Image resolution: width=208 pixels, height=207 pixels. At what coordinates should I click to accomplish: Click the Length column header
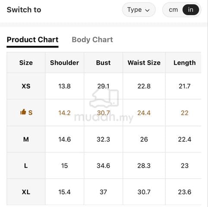pos(185,63)
